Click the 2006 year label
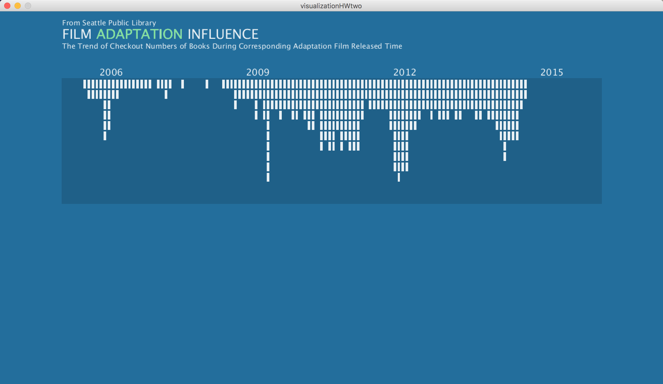The image size is (663, 384). tap(111, 72)
